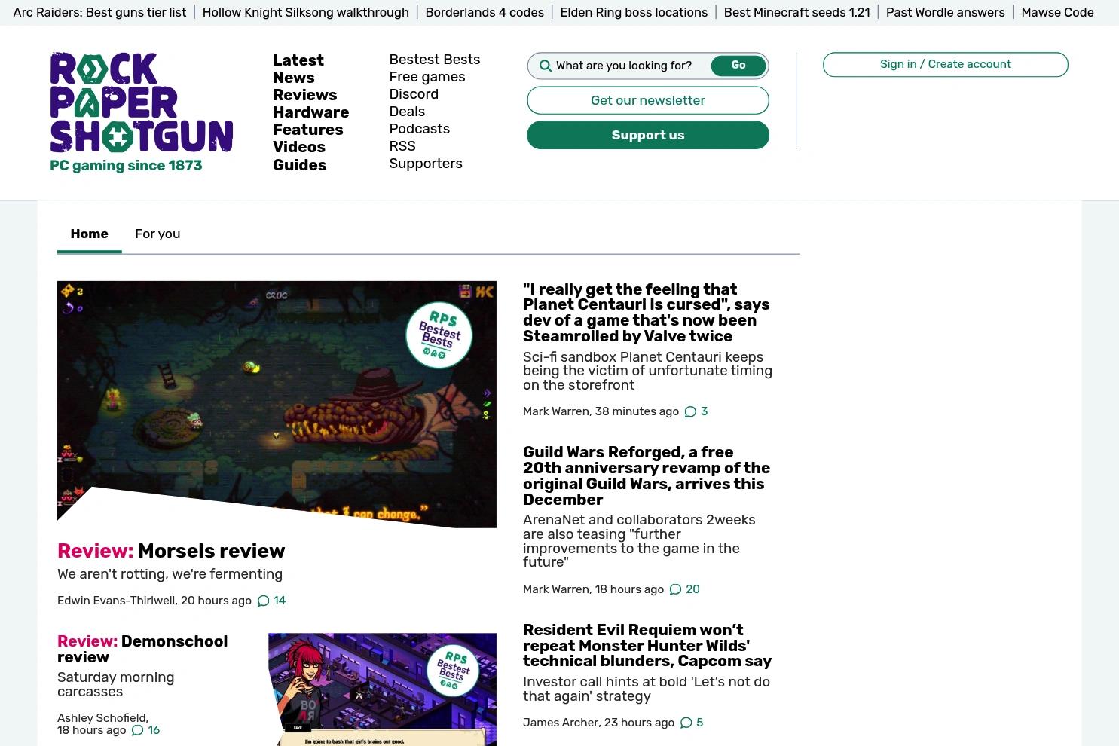Open comments icon on Resident Evil Requiem article
Screen dimensions: 1119x746
pyautogui.click(x=686, y=723)
